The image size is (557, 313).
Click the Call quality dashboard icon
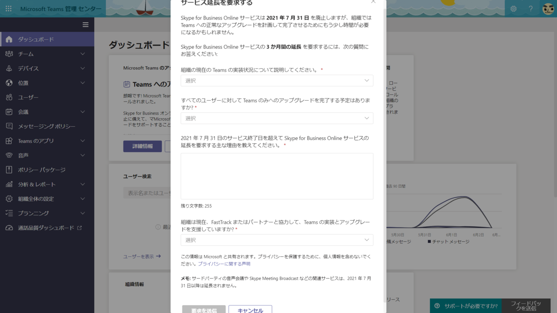pos(9,228)
